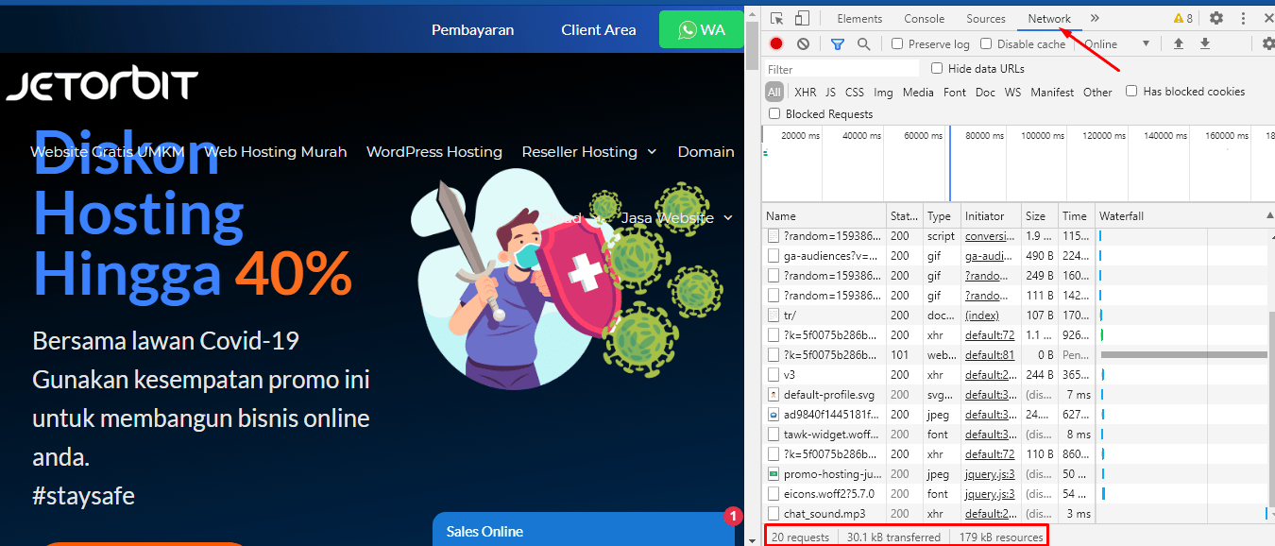Viewport: 1275px width, 546px height.
Task: Open DevTools settings gear
Action: (x=1216, y=18)
